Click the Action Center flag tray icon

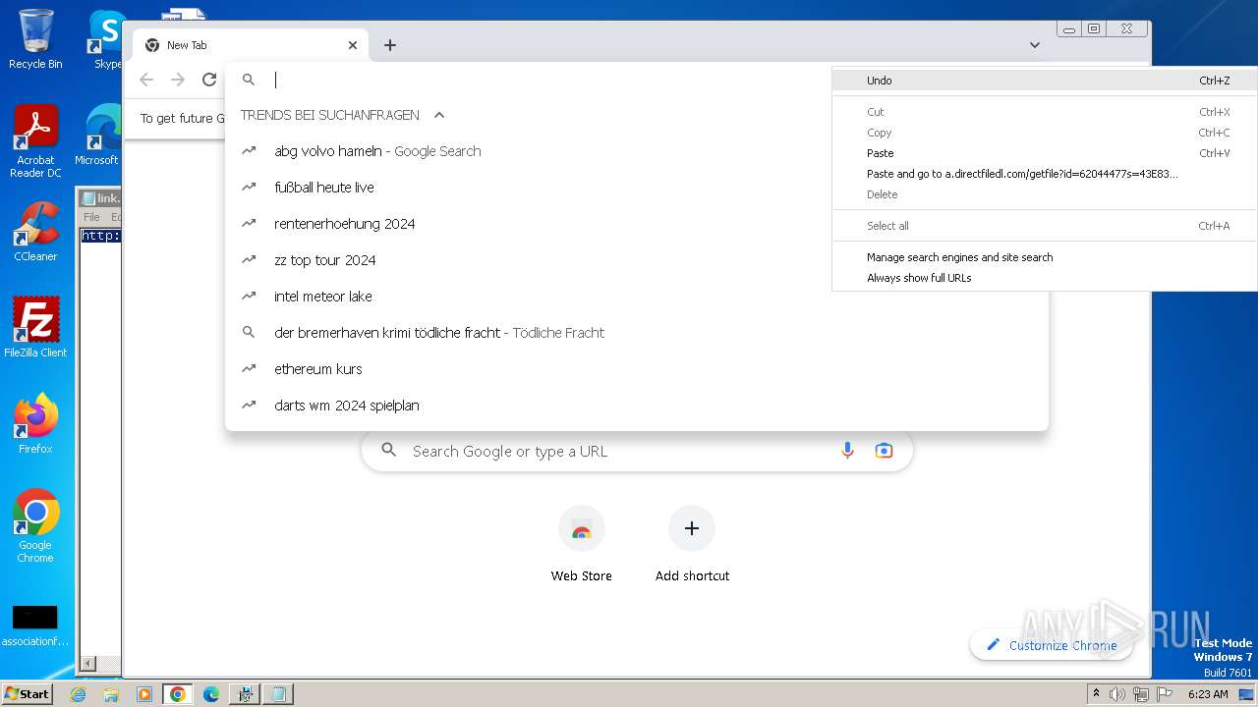click(x=1164, y=694)
